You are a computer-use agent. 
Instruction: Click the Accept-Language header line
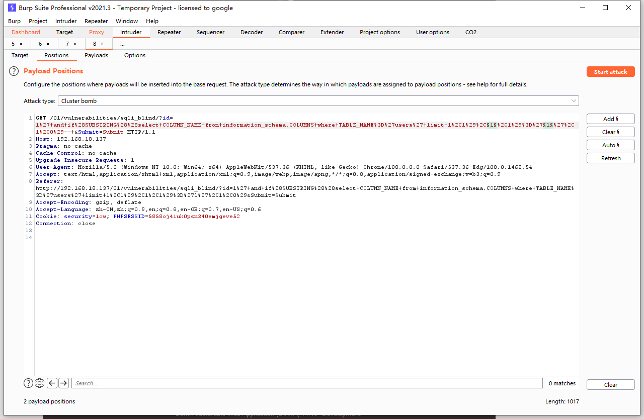click(x=148, y=209)
